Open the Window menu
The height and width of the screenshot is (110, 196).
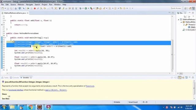click(57, 5)
